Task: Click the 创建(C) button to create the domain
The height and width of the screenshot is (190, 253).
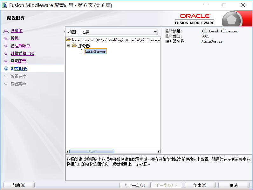Action: (x=200, y=185)
